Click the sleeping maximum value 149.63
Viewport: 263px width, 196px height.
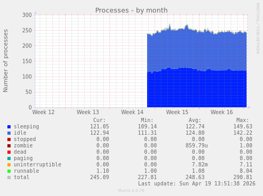pyautogui.click(x=243, y=127)
